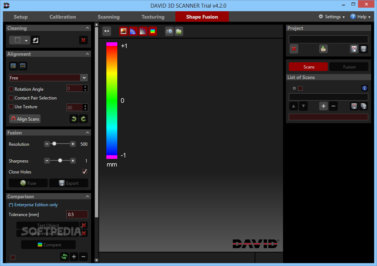Select the Shape Fusion tab
This screenshot has width=377, height=266.
point(202,17)
